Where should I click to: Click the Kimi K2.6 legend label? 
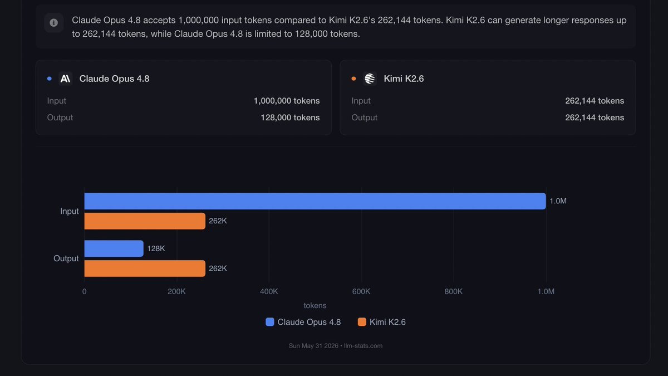pyautogui.click(x=387, y=322)
